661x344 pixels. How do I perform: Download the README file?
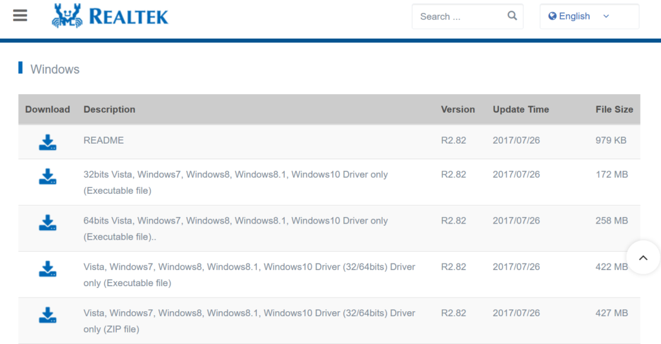(x=48, y=142)
